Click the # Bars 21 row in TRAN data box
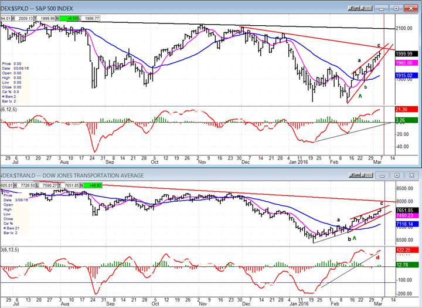 pos(12,228)
